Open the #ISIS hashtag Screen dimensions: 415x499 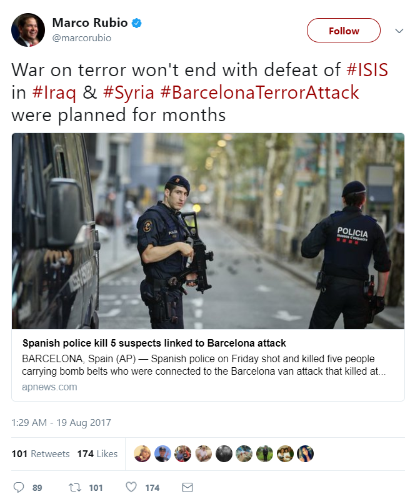(367, 70)
